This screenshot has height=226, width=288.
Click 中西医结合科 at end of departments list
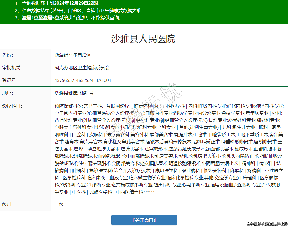(x=129, y=192)
